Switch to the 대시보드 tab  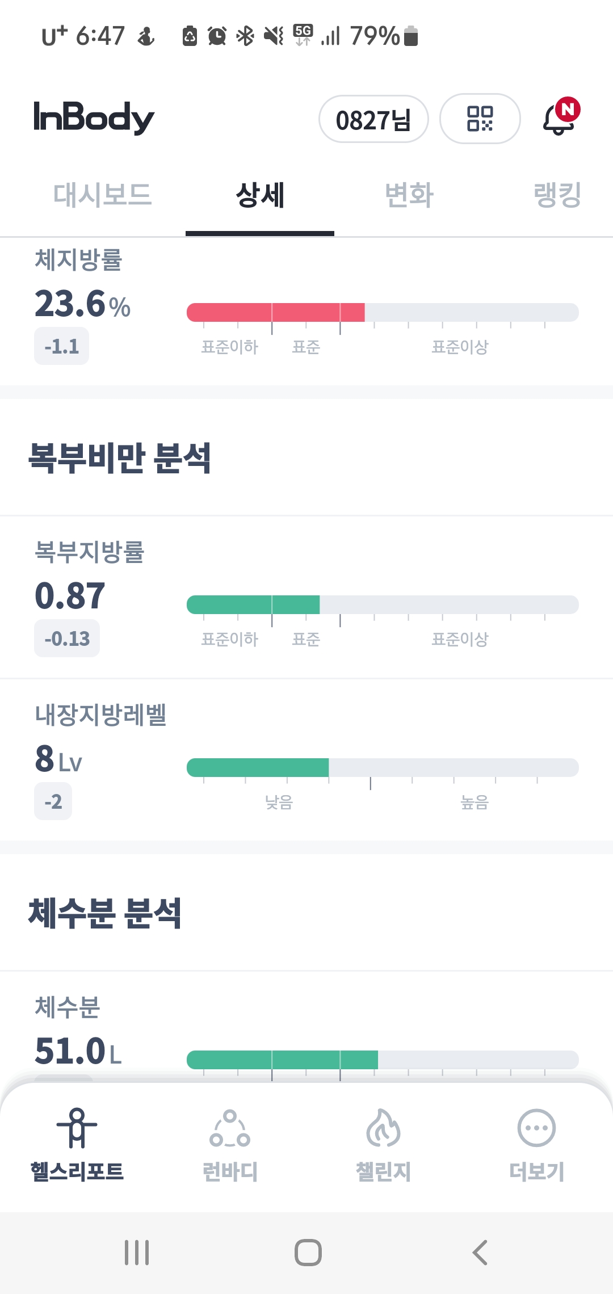102,195
